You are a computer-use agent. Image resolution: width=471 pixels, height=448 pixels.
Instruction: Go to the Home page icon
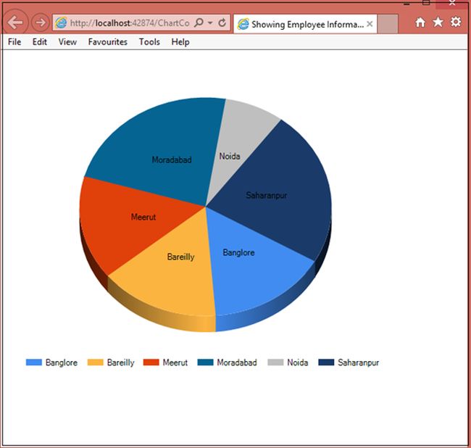point(420,22)
